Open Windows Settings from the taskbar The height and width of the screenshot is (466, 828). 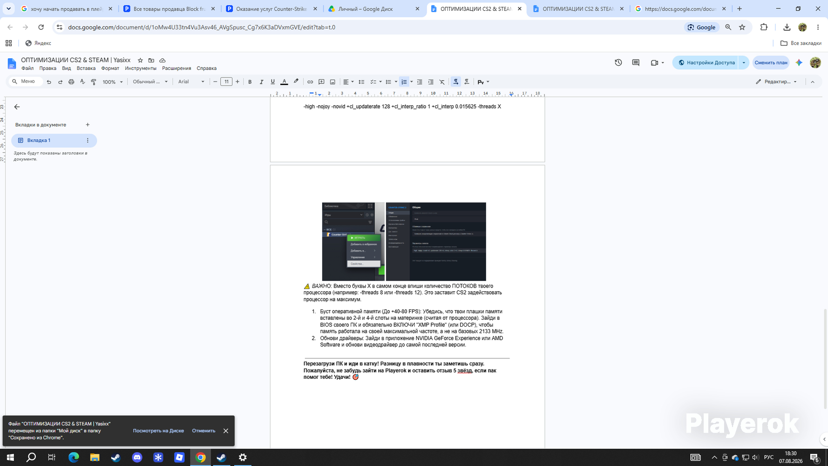click(243, 458)
